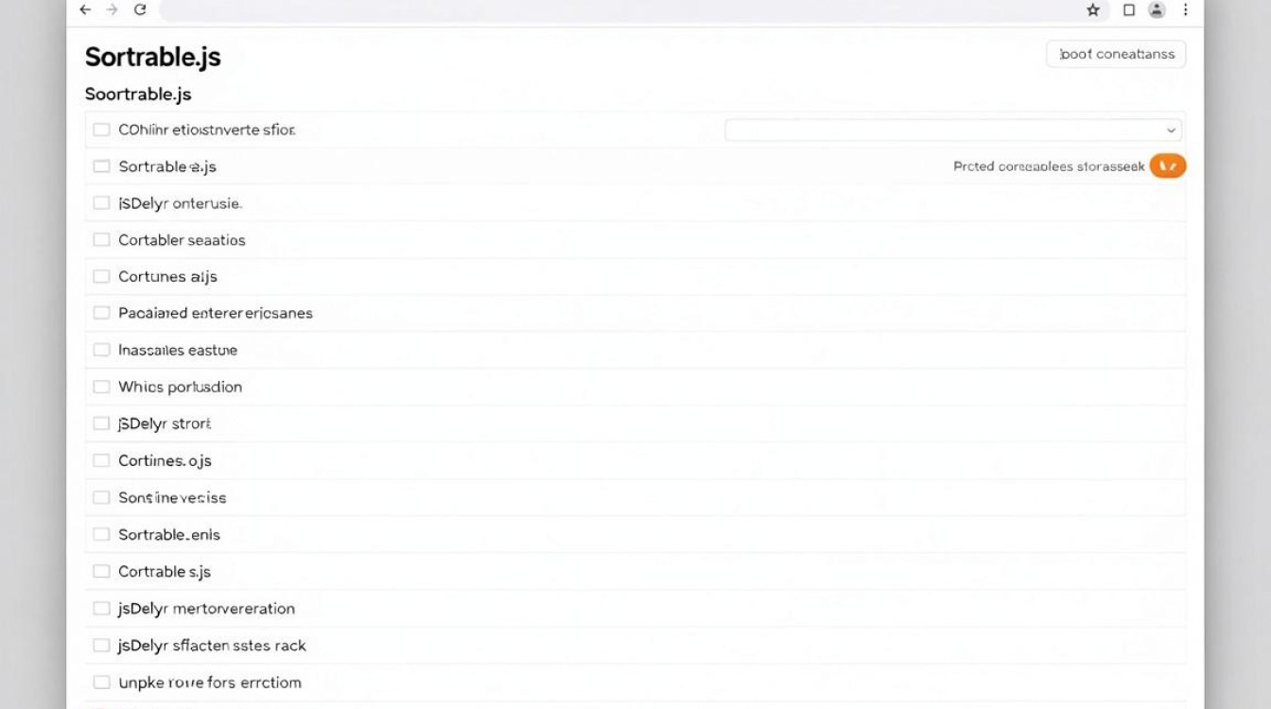Click the 'Inassaiies eastuie' item text
Image resolution: width=1271 pixels, height=709 pixels.
[178, 350]
